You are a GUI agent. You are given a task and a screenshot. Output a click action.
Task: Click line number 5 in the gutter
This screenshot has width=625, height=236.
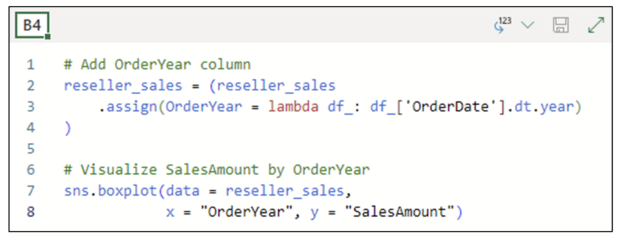[31, 149]
